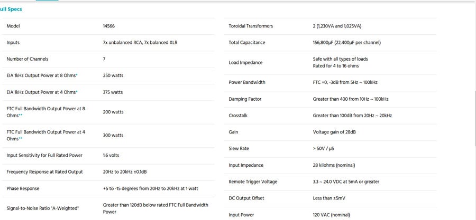Click the 250 watts value
Image resolution: width=476 pixels, height=220 pixels.
pyautogui.click(x=113, y=76)
